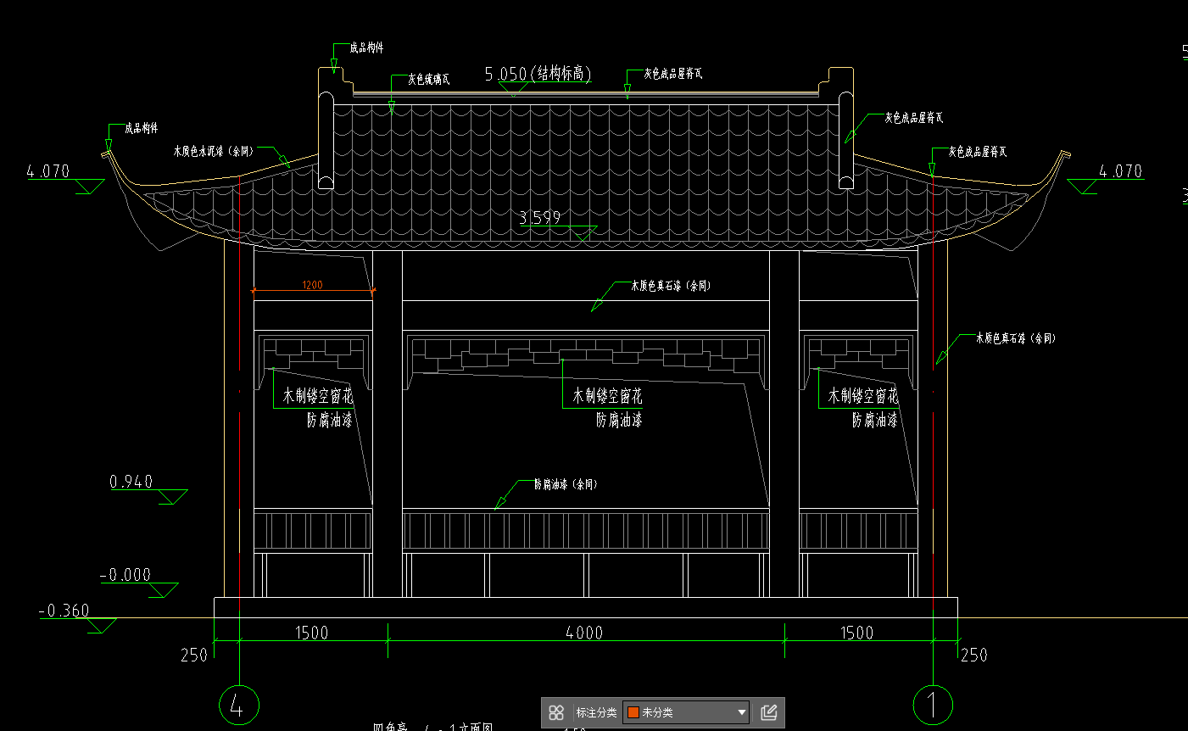Select the orange 1200 dimension
1188x731 pixels.
312,285
